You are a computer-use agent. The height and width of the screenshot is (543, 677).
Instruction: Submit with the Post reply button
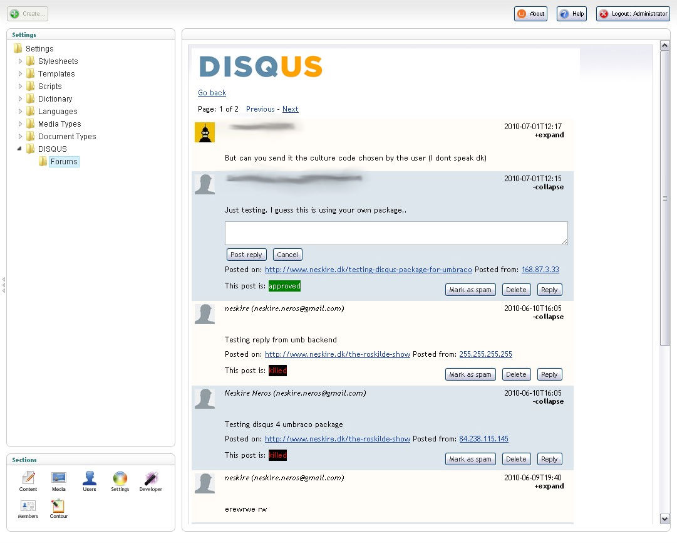tap(246, 255)
